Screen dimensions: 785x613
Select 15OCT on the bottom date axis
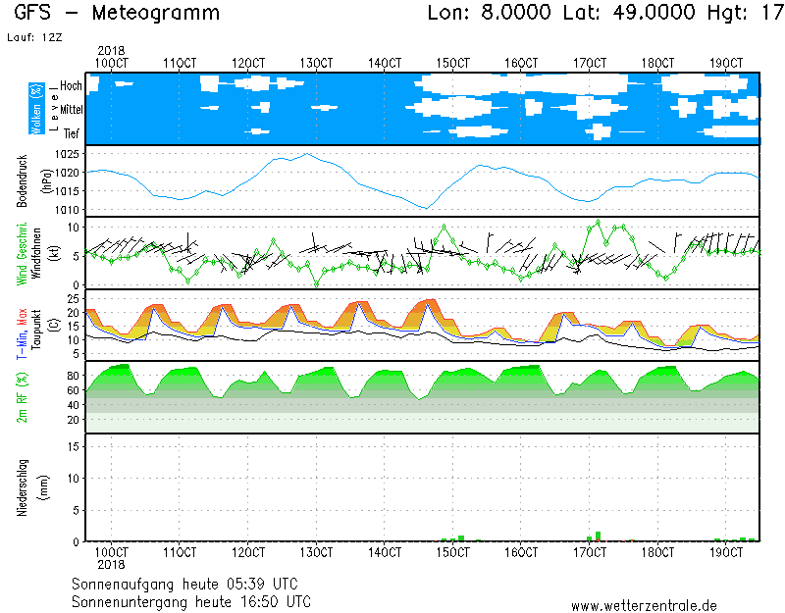click(x=452, y=553)
